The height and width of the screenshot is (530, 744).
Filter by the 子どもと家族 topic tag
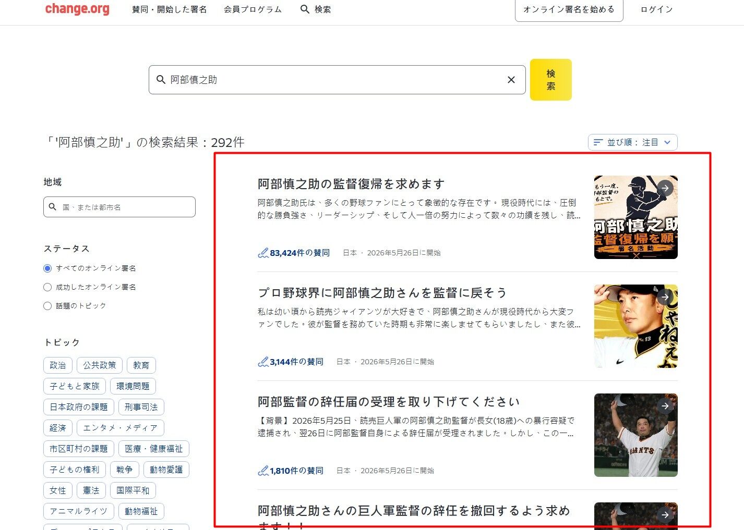[75, 386]
